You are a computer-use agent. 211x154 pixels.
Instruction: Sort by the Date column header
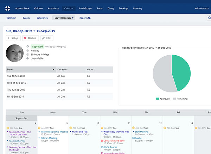click(x=31, y=70)
